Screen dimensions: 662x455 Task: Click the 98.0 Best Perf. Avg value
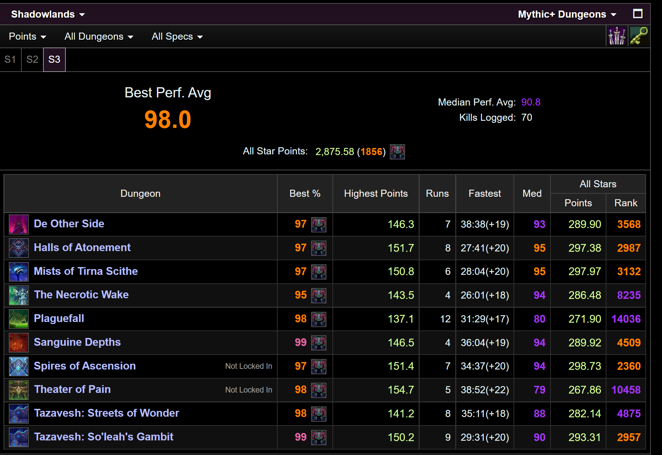coord(168,120)
